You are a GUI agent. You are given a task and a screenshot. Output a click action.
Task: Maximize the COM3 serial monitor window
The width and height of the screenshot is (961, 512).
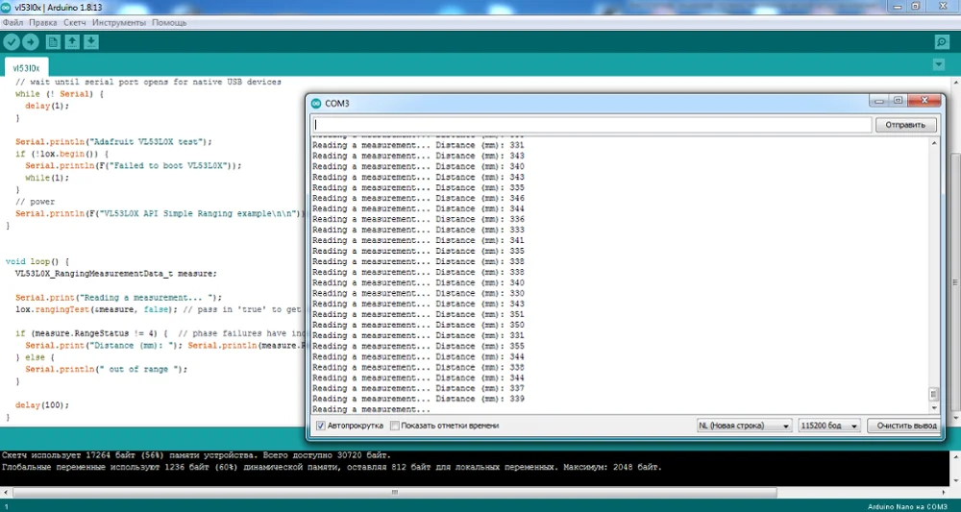[898, 101]
